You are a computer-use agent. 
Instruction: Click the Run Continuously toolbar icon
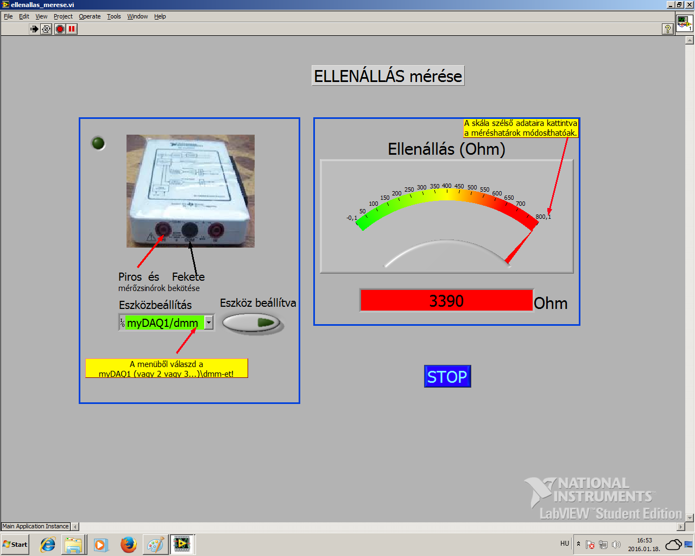click(46, 29)
